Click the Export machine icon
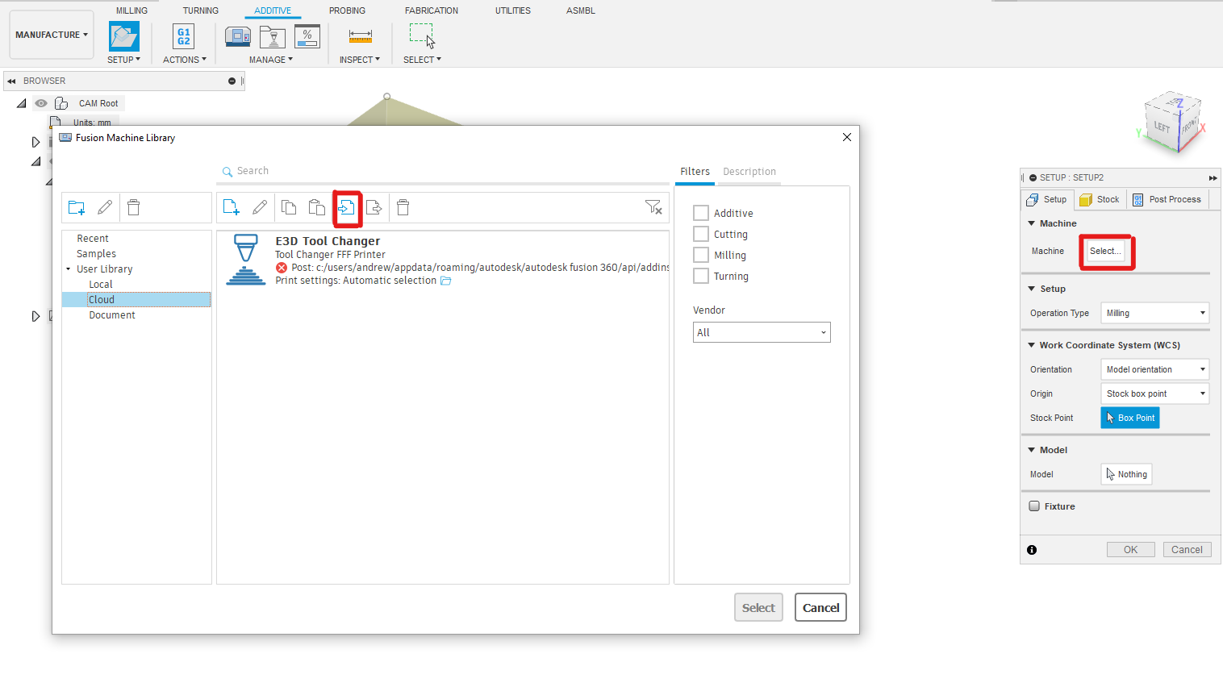 click(374, 208)
